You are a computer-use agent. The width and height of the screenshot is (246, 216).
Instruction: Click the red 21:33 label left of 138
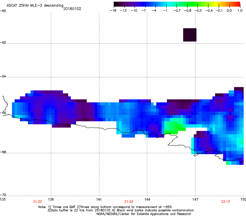[37, 202]
